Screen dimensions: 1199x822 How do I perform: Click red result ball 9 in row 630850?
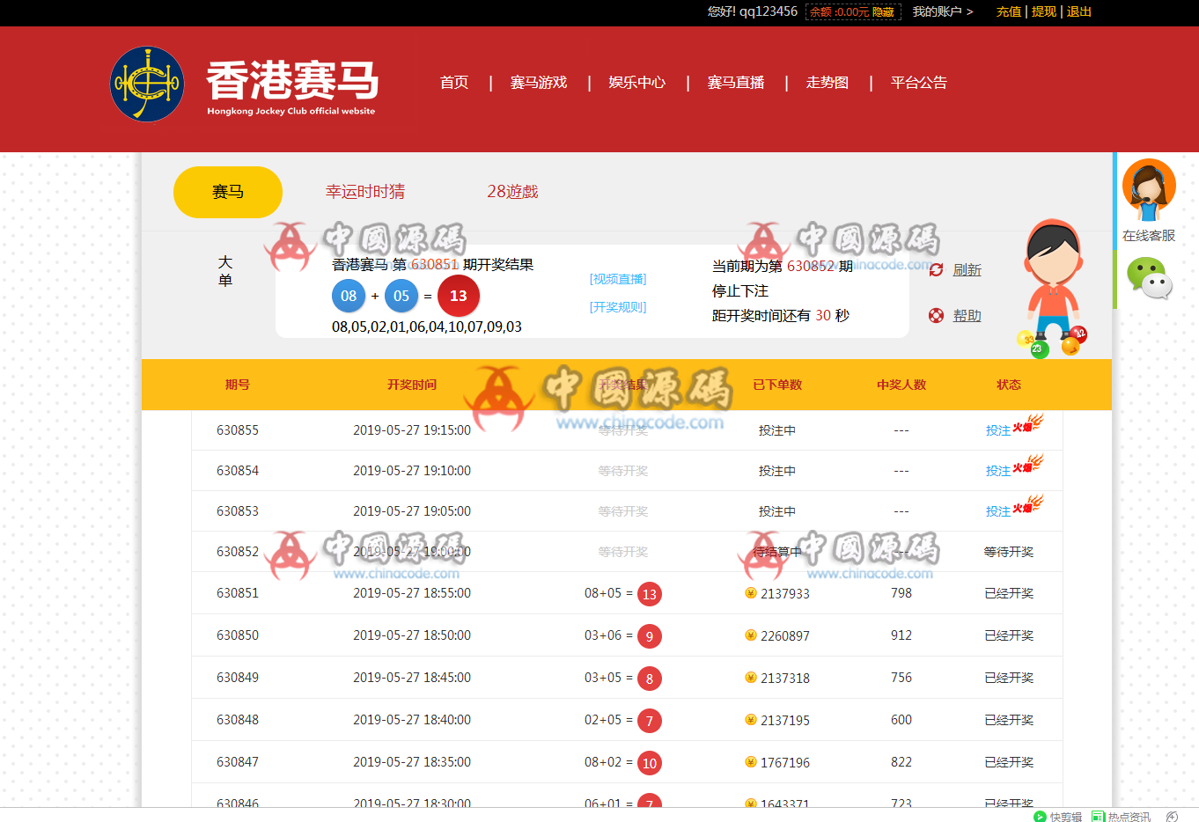coord(650,636)
